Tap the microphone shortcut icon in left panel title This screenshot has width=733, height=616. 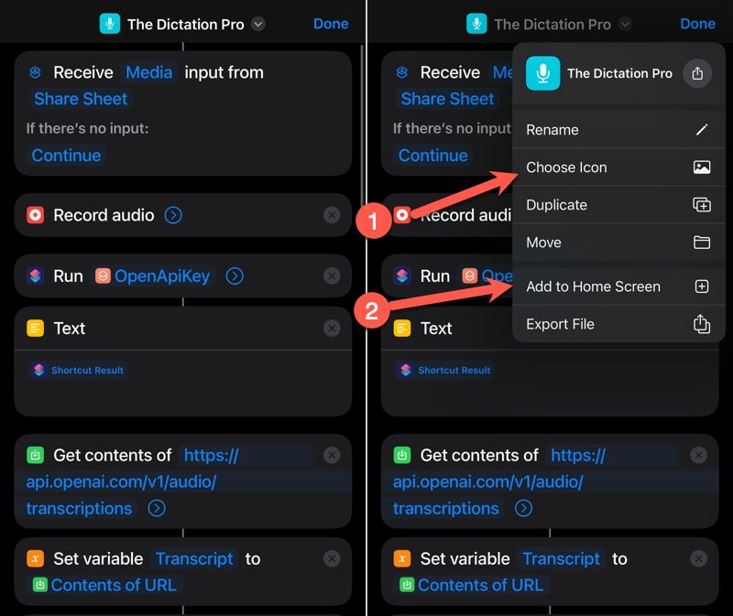point(110,24)
